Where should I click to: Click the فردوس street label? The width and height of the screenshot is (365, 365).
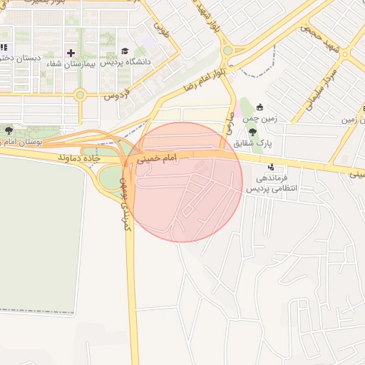click(x=117, y=95)
